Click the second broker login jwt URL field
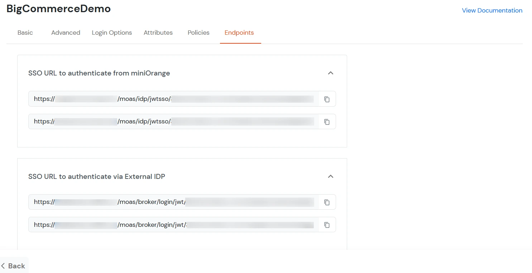Screen dimensions: 532x273 173,225
